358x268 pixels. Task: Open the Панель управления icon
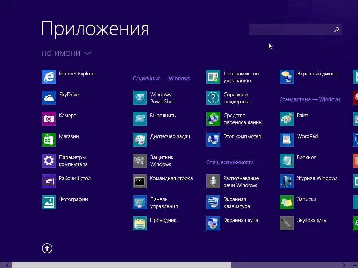click(140, 202)
